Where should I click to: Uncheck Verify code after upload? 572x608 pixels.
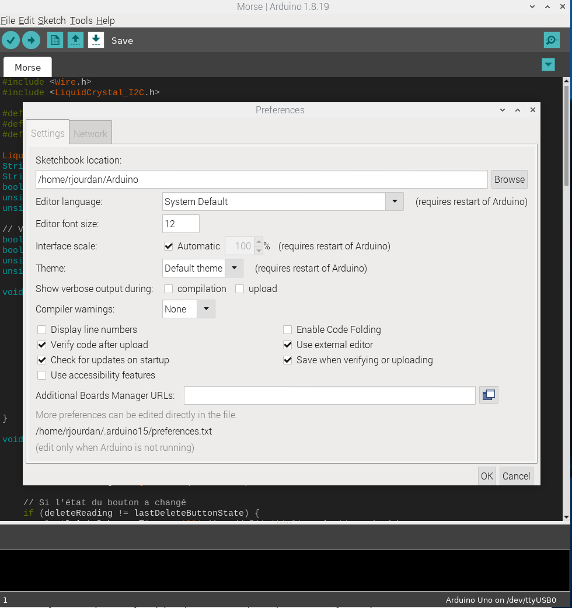(x=41, y=345)
